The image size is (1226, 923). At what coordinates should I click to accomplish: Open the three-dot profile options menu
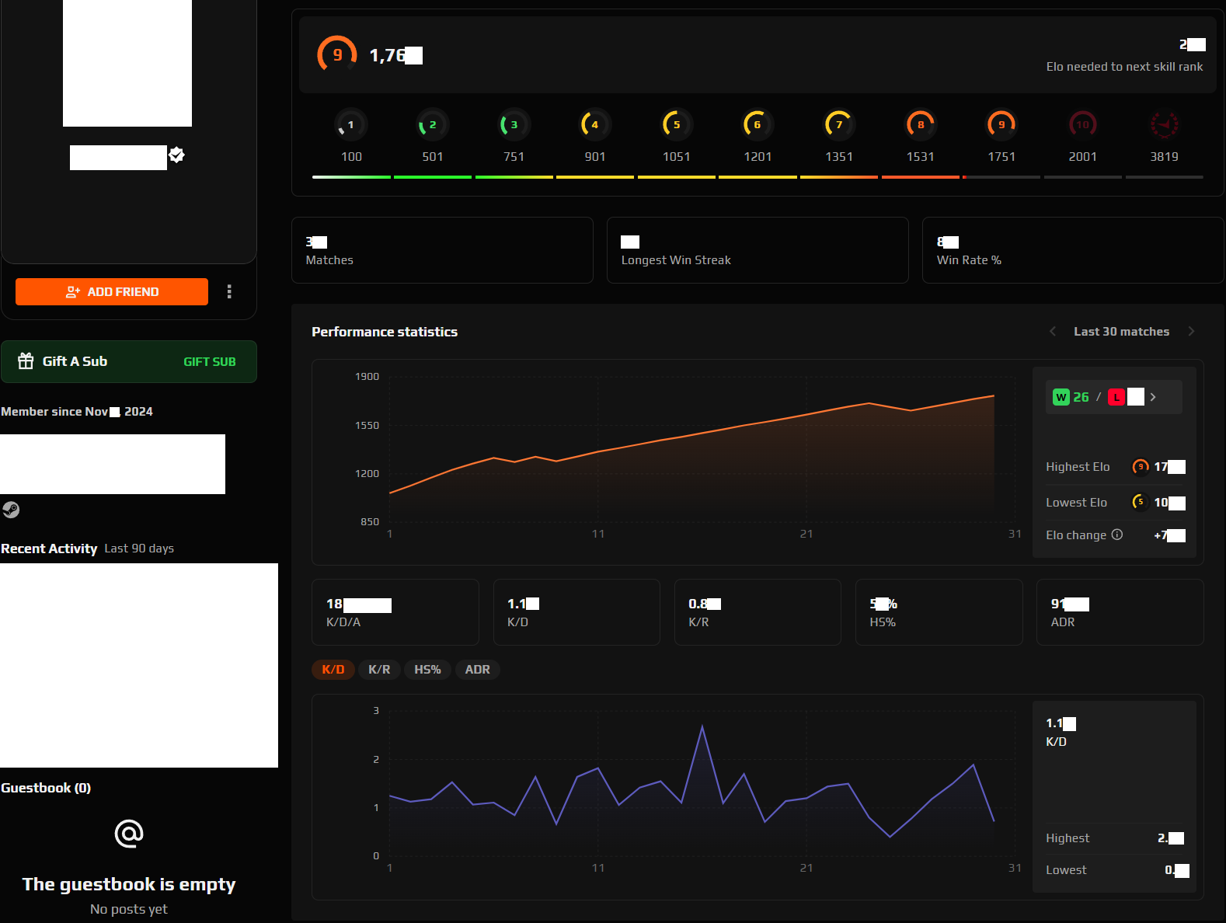[229, 291]
